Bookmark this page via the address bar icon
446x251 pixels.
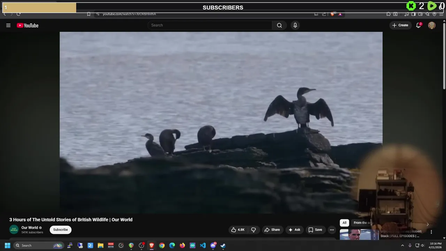[89, 14]
